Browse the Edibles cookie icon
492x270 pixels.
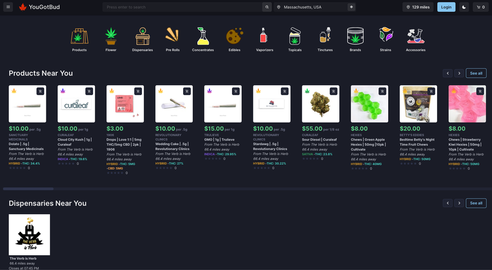(234, 37)
